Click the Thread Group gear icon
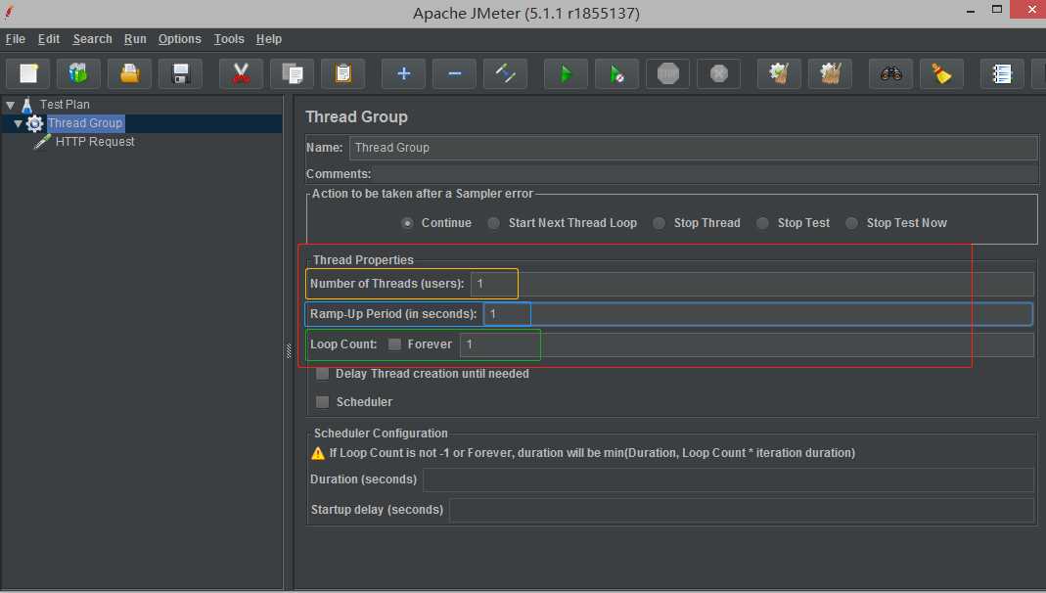 click(34, 123)
